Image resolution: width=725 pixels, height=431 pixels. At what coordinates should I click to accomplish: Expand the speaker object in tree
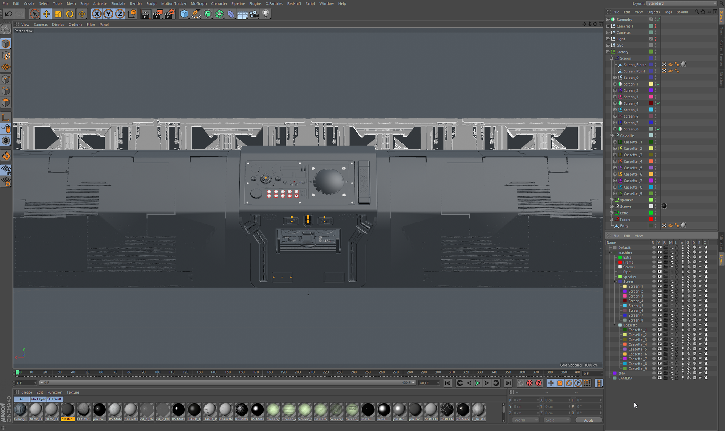[x=611, y=200]
